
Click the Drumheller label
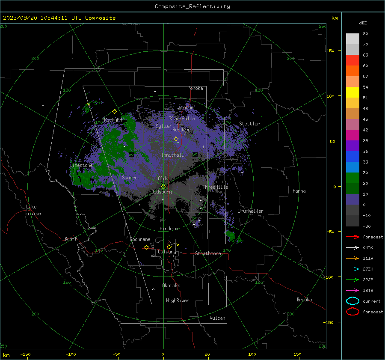(x=251, y=211)
